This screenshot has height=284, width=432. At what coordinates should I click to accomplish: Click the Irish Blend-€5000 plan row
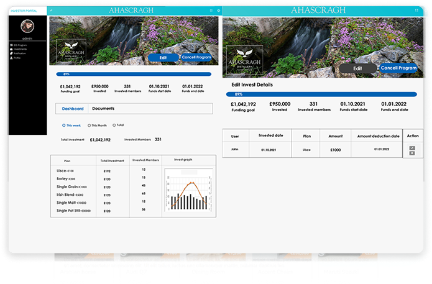(70, 195)
